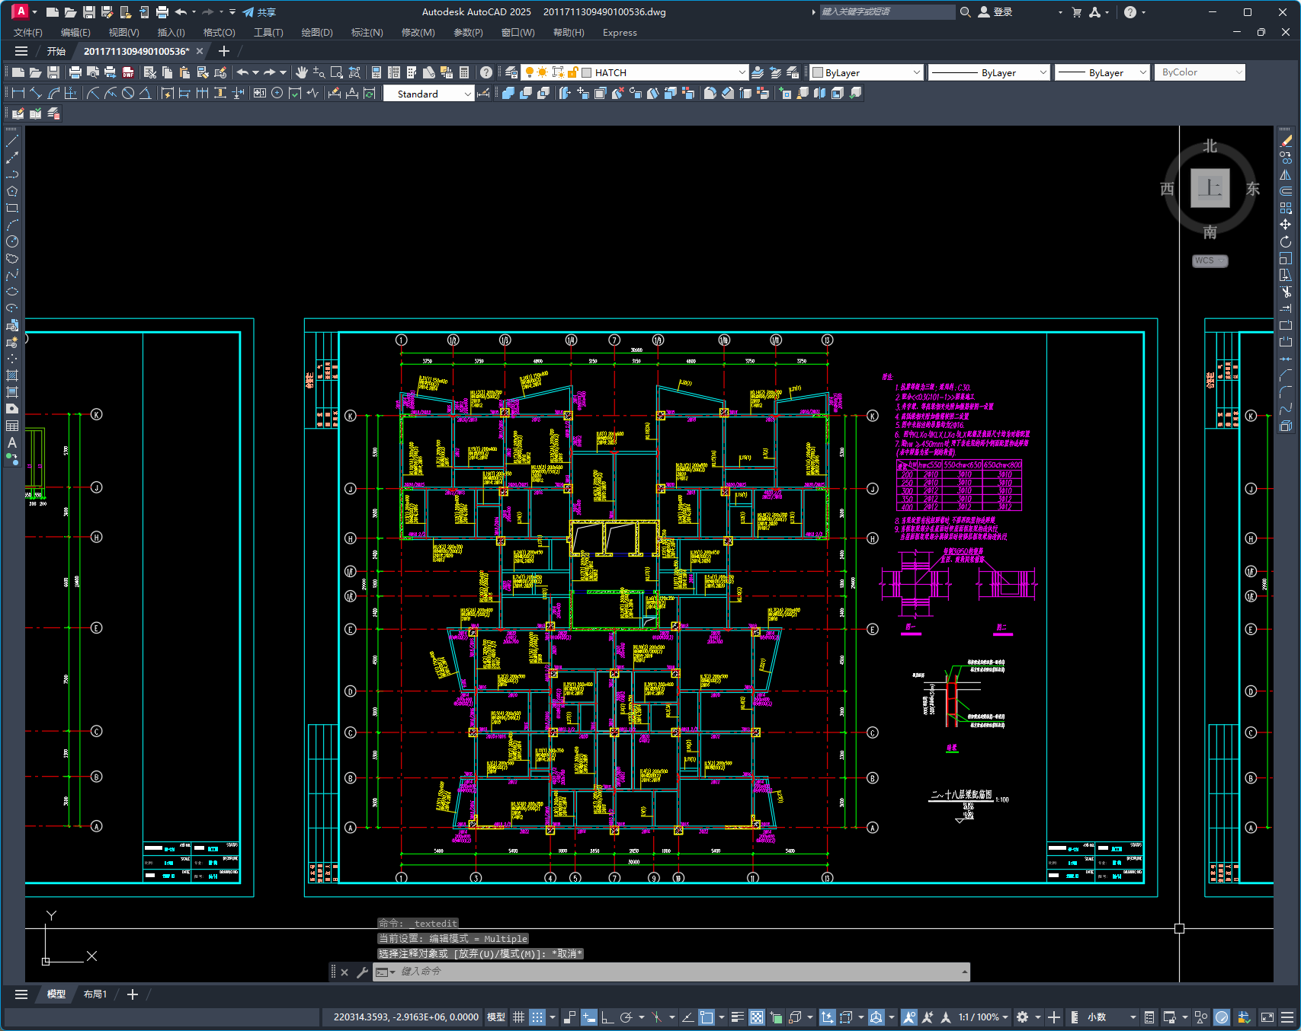Select the Rotate modify tool

(1286, 241)
